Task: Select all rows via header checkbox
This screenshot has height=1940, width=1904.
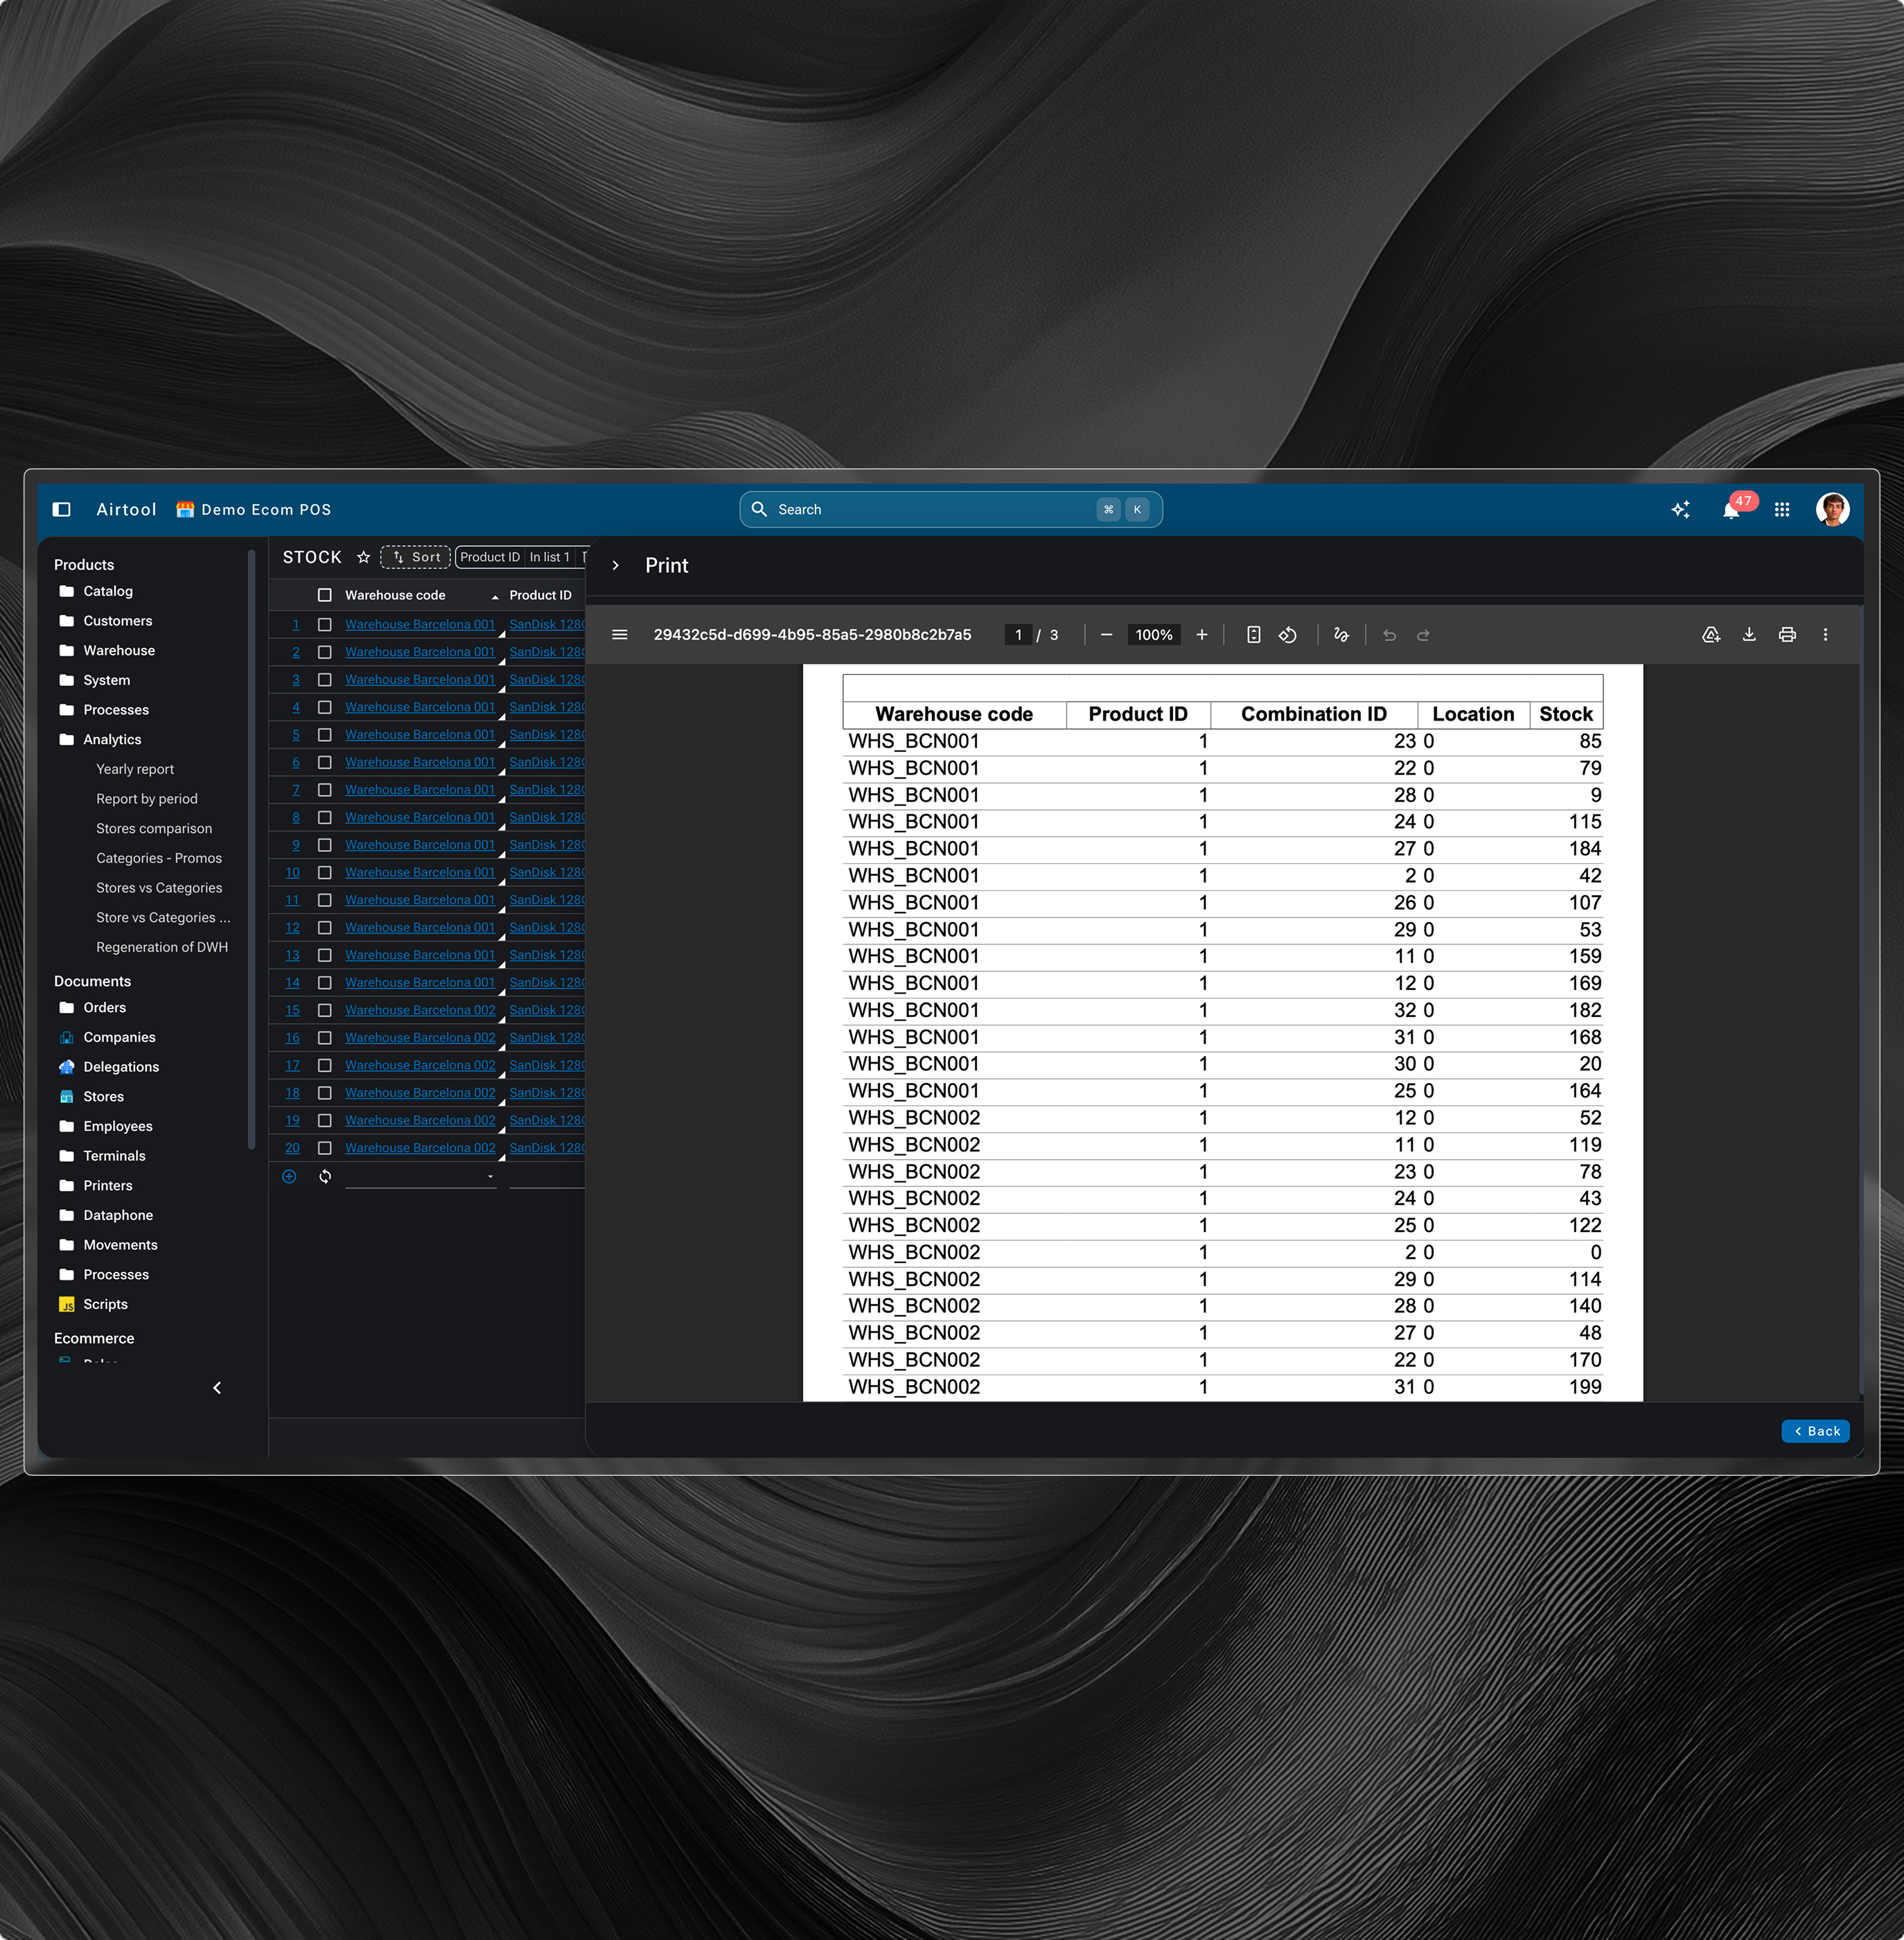Action: coord(325,595)
